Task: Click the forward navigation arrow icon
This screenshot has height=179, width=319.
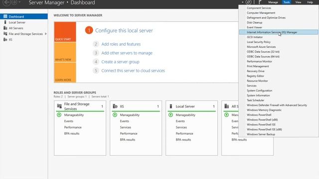Action: point(14,2)
